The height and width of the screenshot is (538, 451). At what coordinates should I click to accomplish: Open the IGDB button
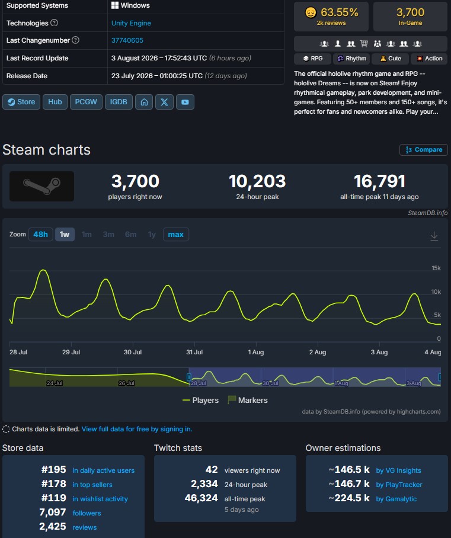pyautogui.click(x=119, y=102)
